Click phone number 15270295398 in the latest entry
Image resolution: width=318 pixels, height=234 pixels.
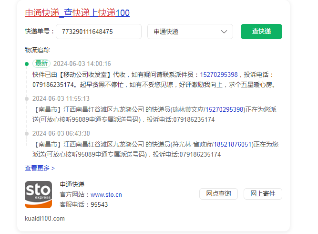click(x=219, y=74)
